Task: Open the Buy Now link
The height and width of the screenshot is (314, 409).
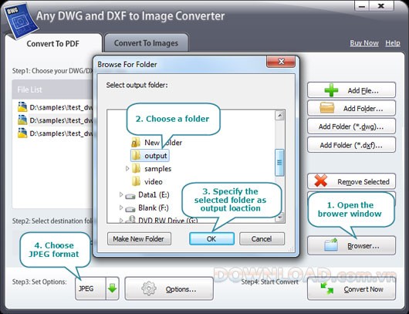Action: pyautogui.click(x=364, y=43)
